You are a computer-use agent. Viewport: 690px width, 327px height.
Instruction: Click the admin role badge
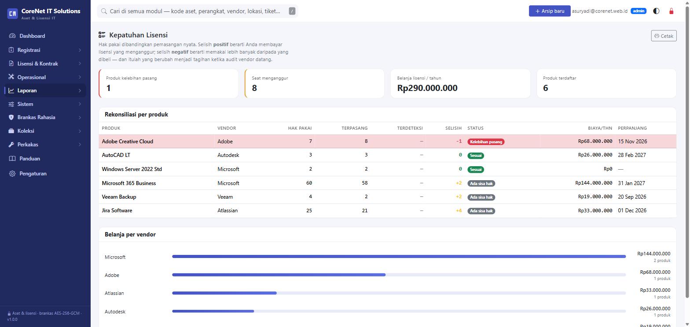coord(639,11)
